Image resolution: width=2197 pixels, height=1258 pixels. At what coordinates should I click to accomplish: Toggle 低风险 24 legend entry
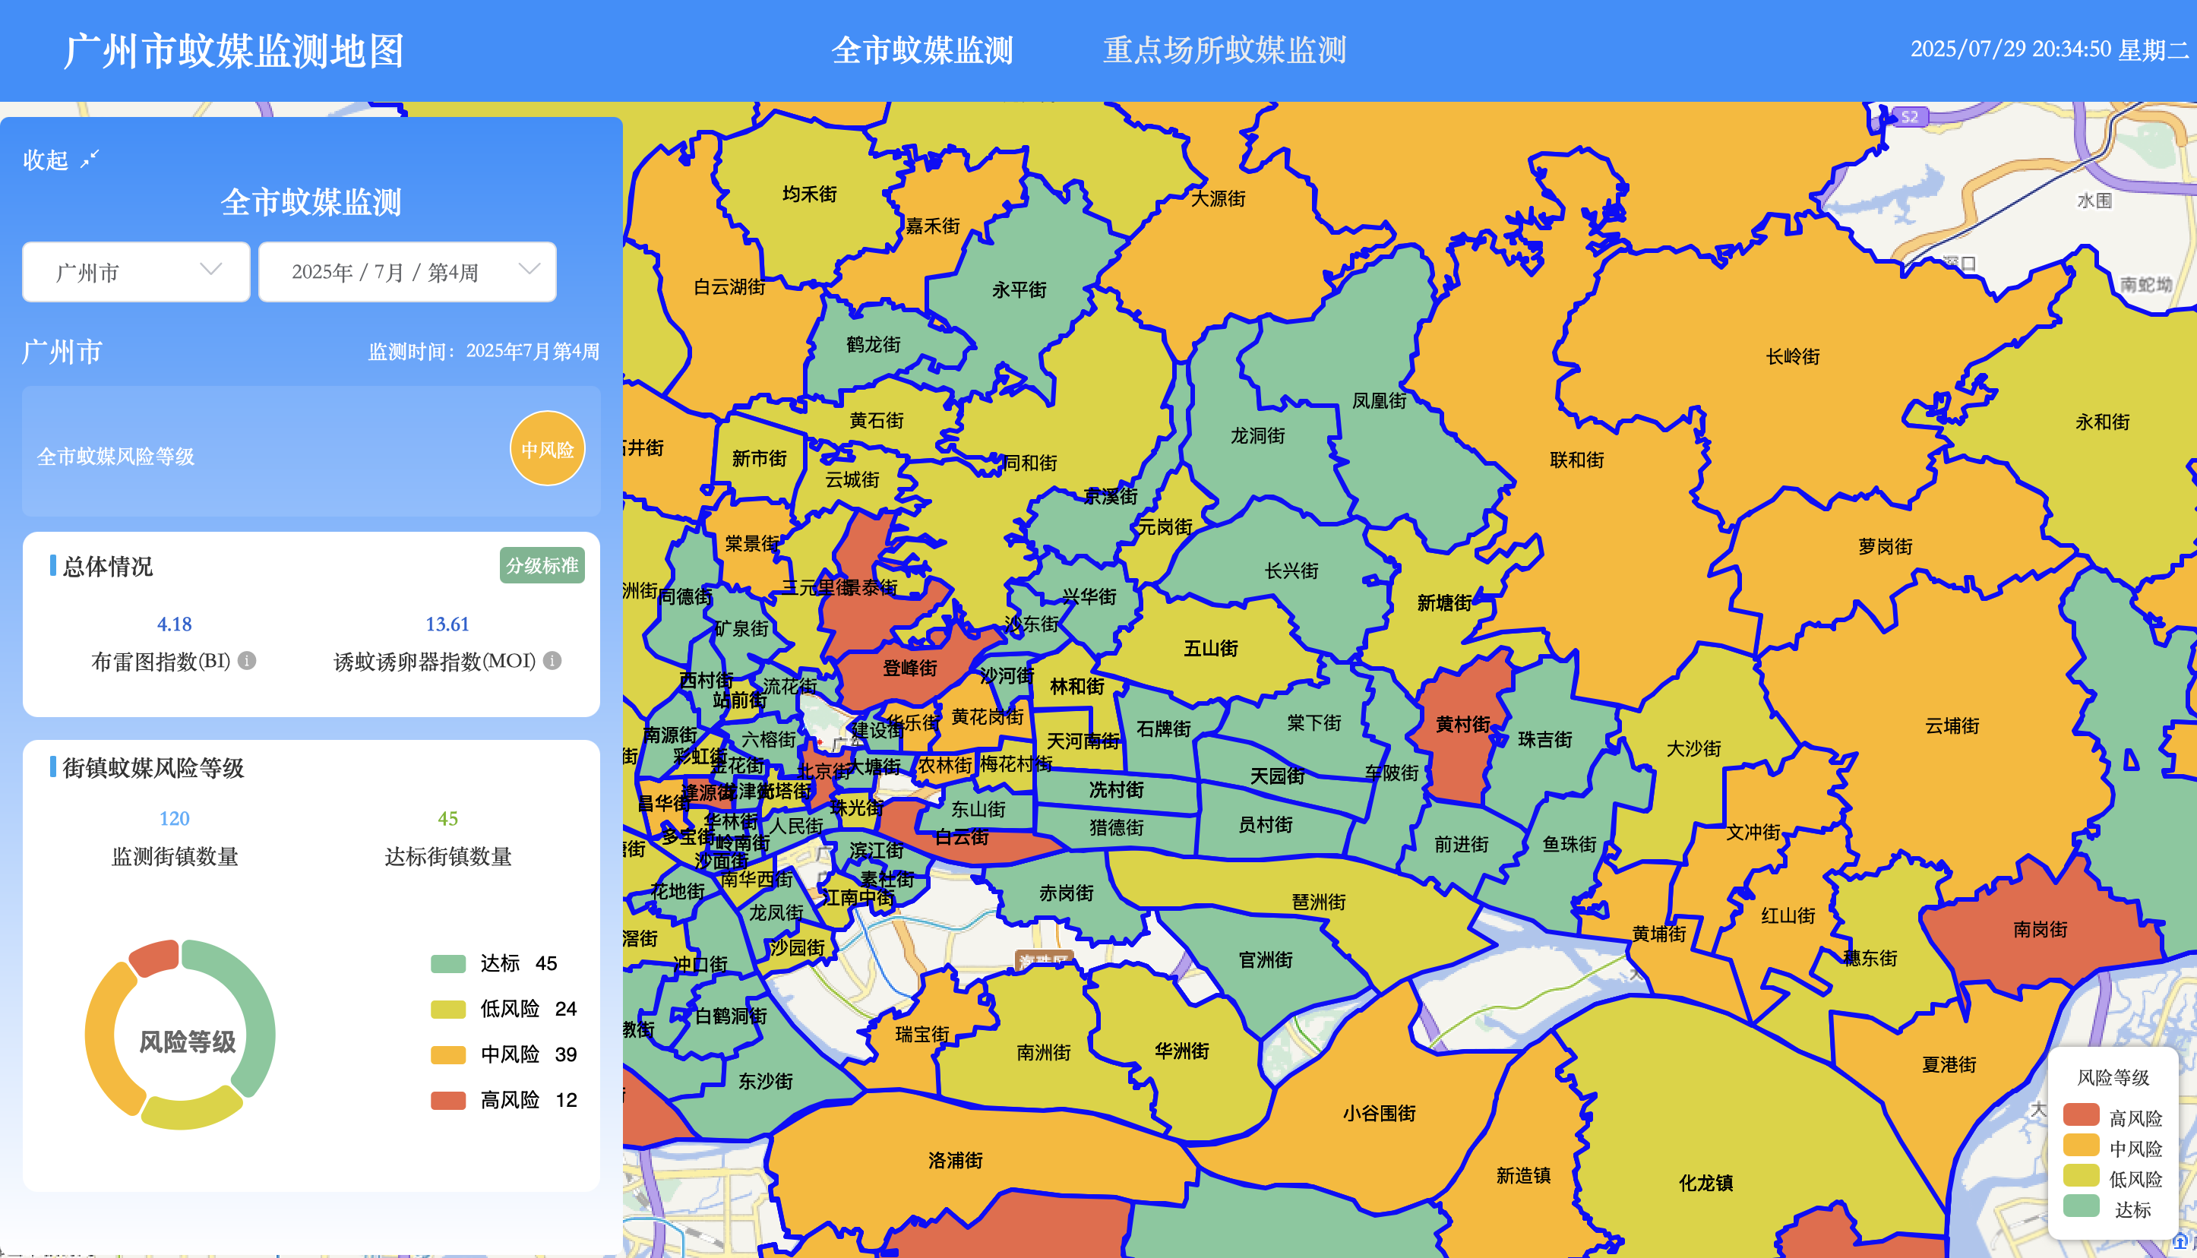click(x=527, y=1009)
